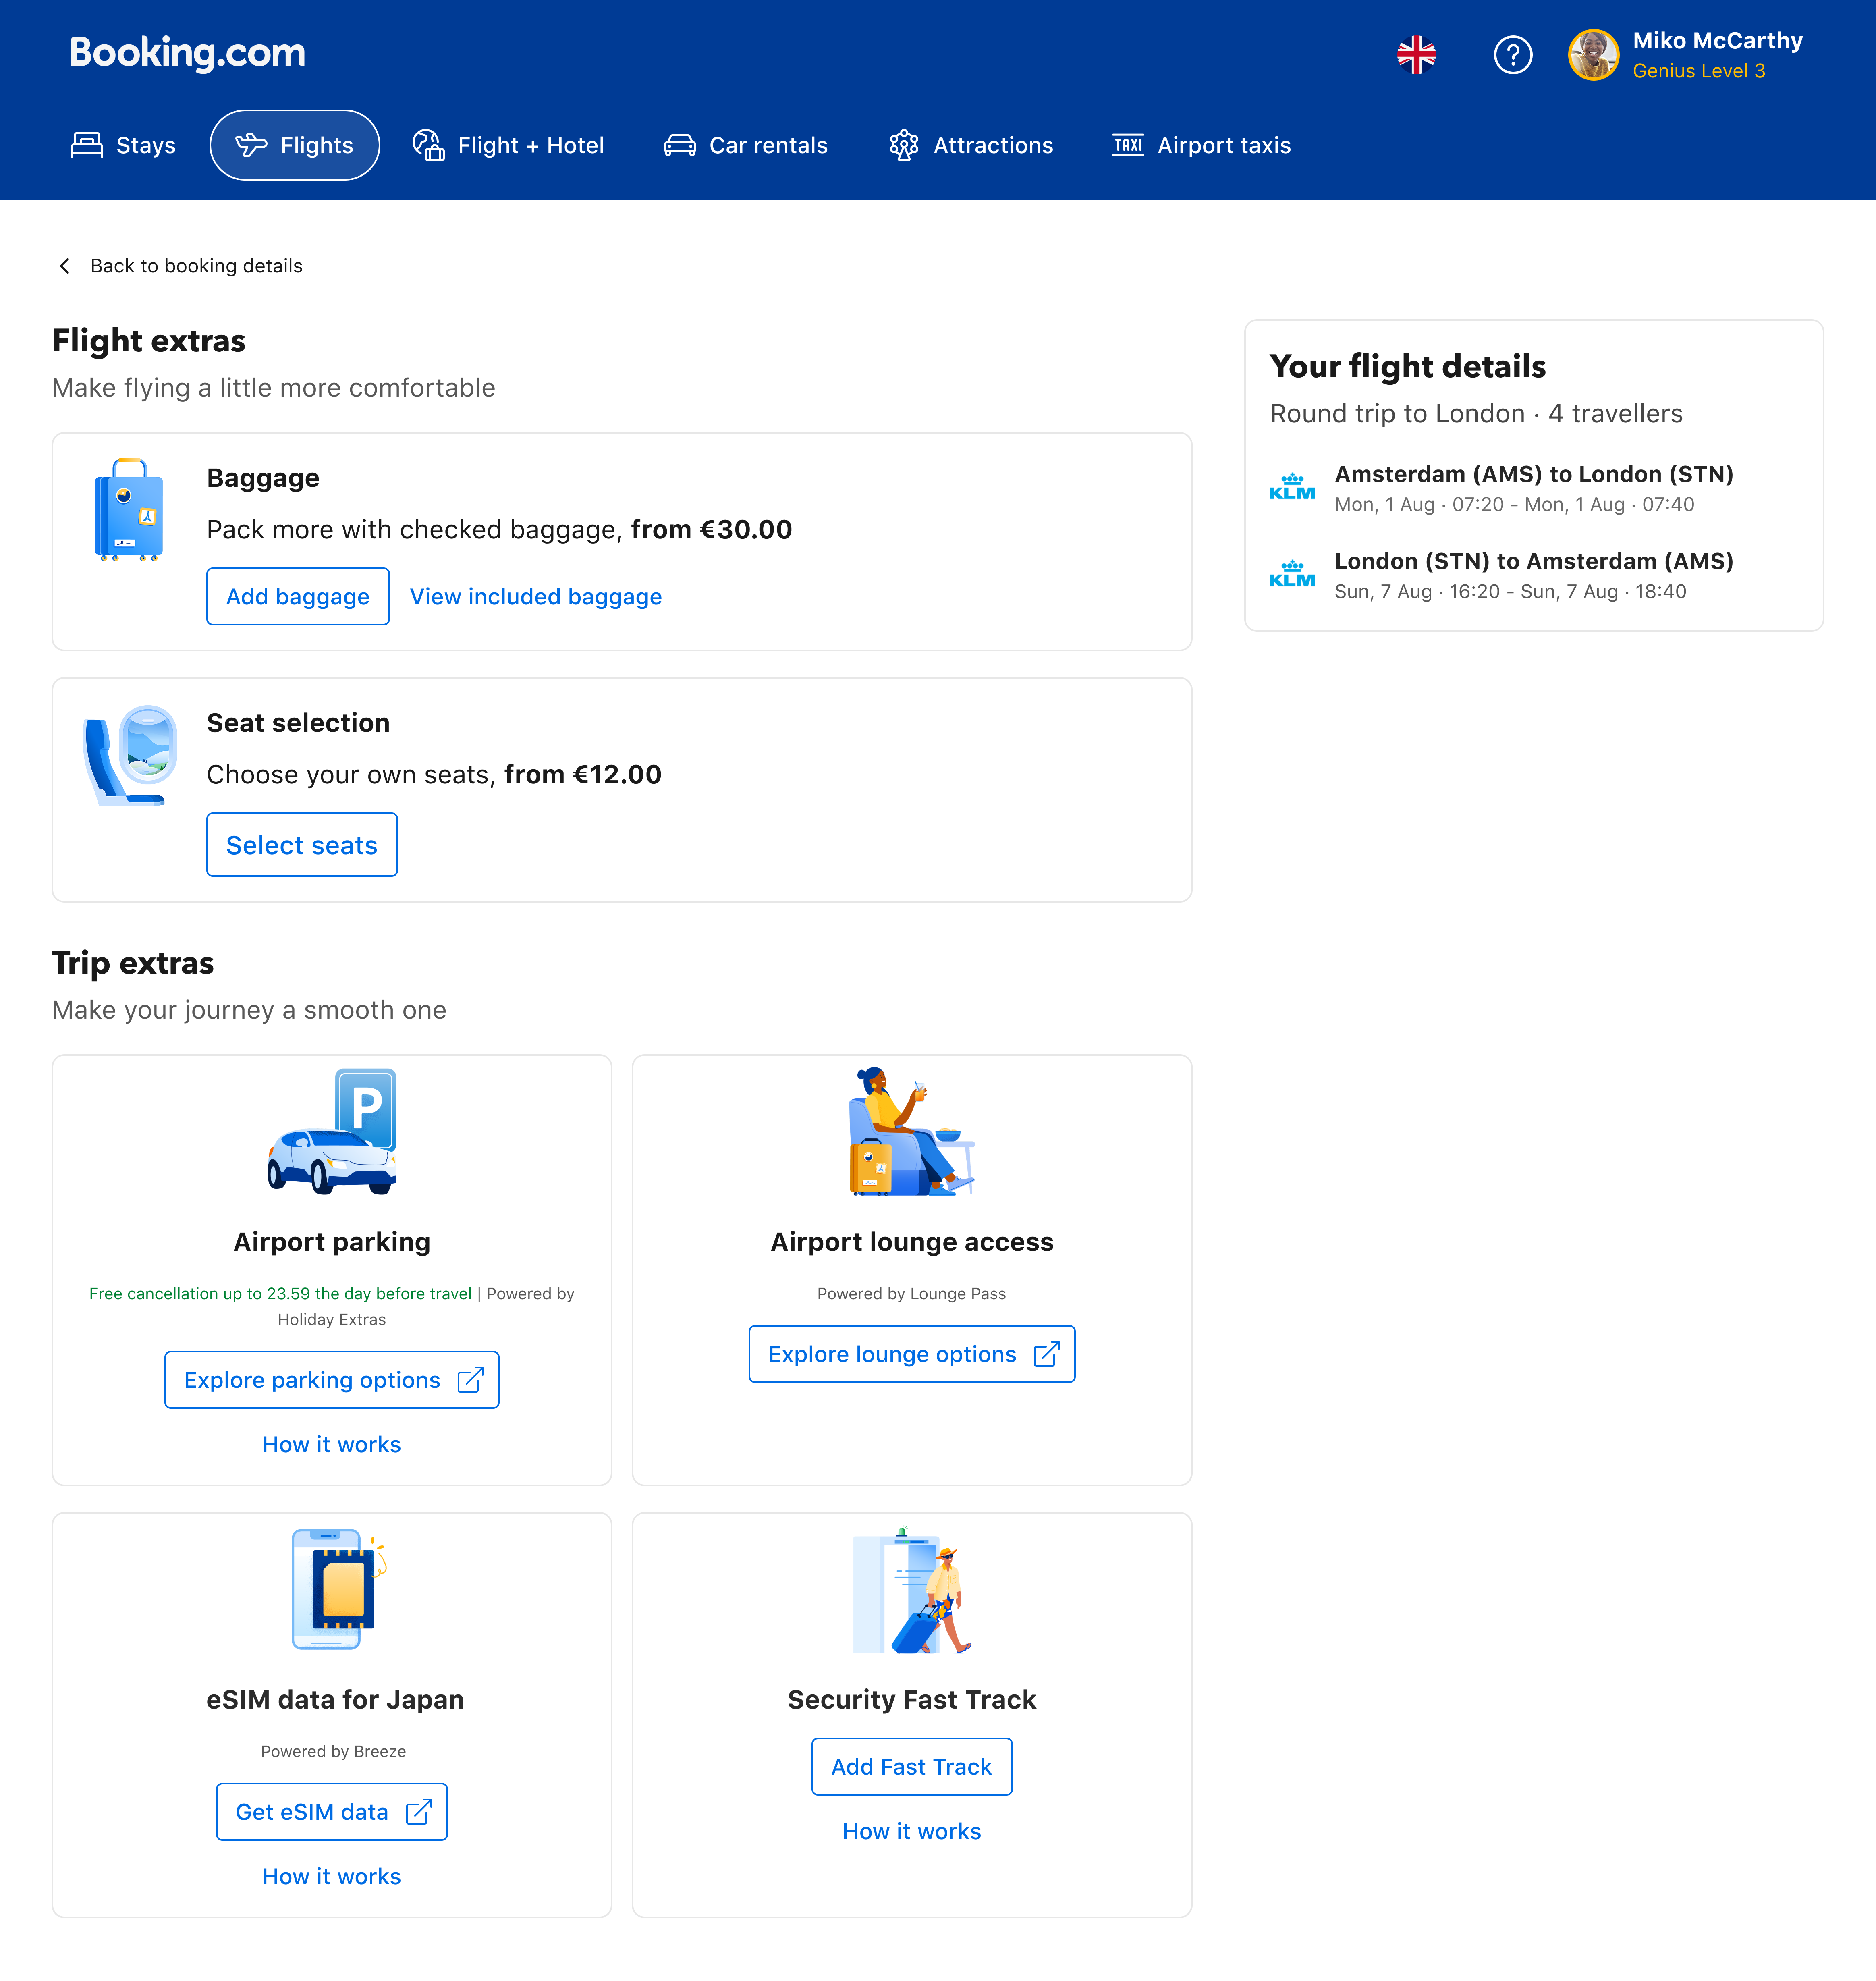Click the Miko McCarthy account name
Screen dimensions: 1876x1981
click(x=1718, y=41)
